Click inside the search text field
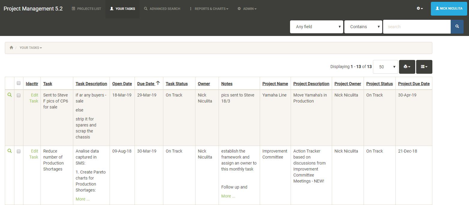 417,26
